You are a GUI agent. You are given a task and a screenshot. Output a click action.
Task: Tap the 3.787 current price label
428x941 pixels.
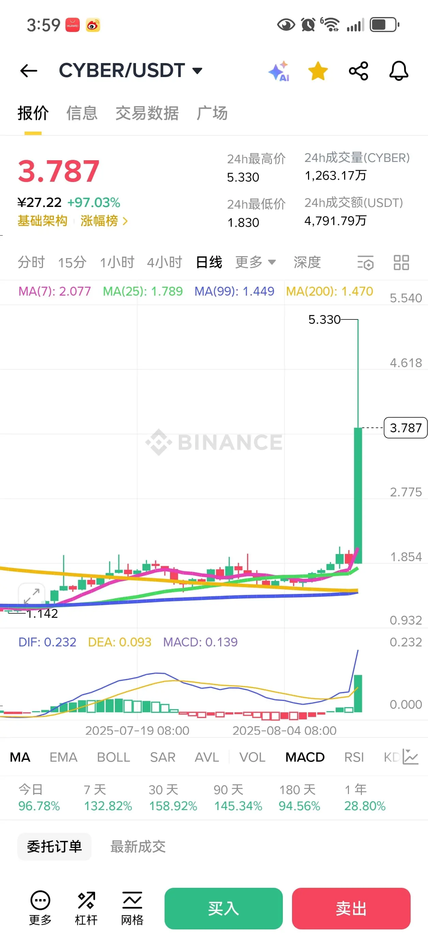(406, 428)
